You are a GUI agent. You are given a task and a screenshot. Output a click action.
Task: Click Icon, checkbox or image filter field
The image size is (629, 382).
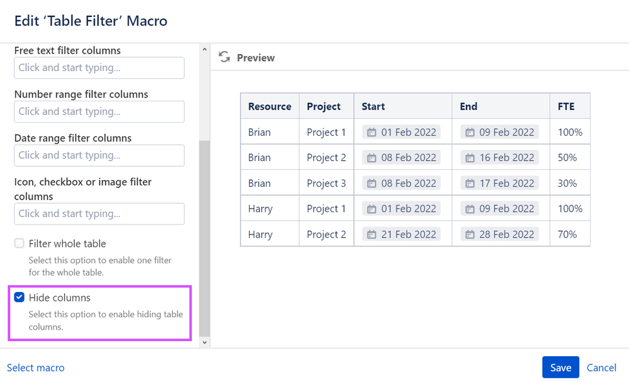click(99, 214)
